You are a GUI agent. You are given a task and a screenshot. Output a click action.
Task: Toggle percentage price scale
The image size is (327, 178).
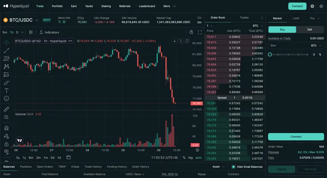click(184, 158)
